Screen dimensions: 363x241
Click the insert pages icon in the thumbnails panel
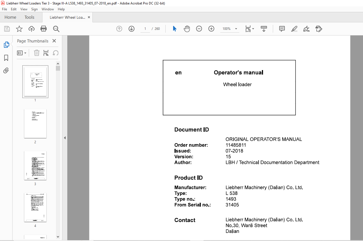pos(46,53)
